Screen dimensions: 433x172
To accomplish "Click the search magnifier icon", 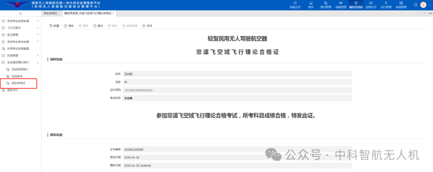I will pyautogui.click(x=415, y=5).
